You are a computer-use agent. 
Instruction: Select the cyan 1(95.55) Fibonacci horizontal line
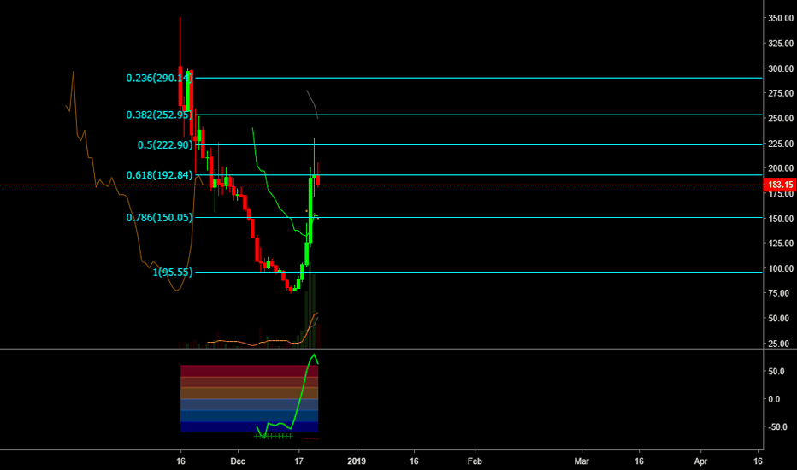click(x=478, y=273)
